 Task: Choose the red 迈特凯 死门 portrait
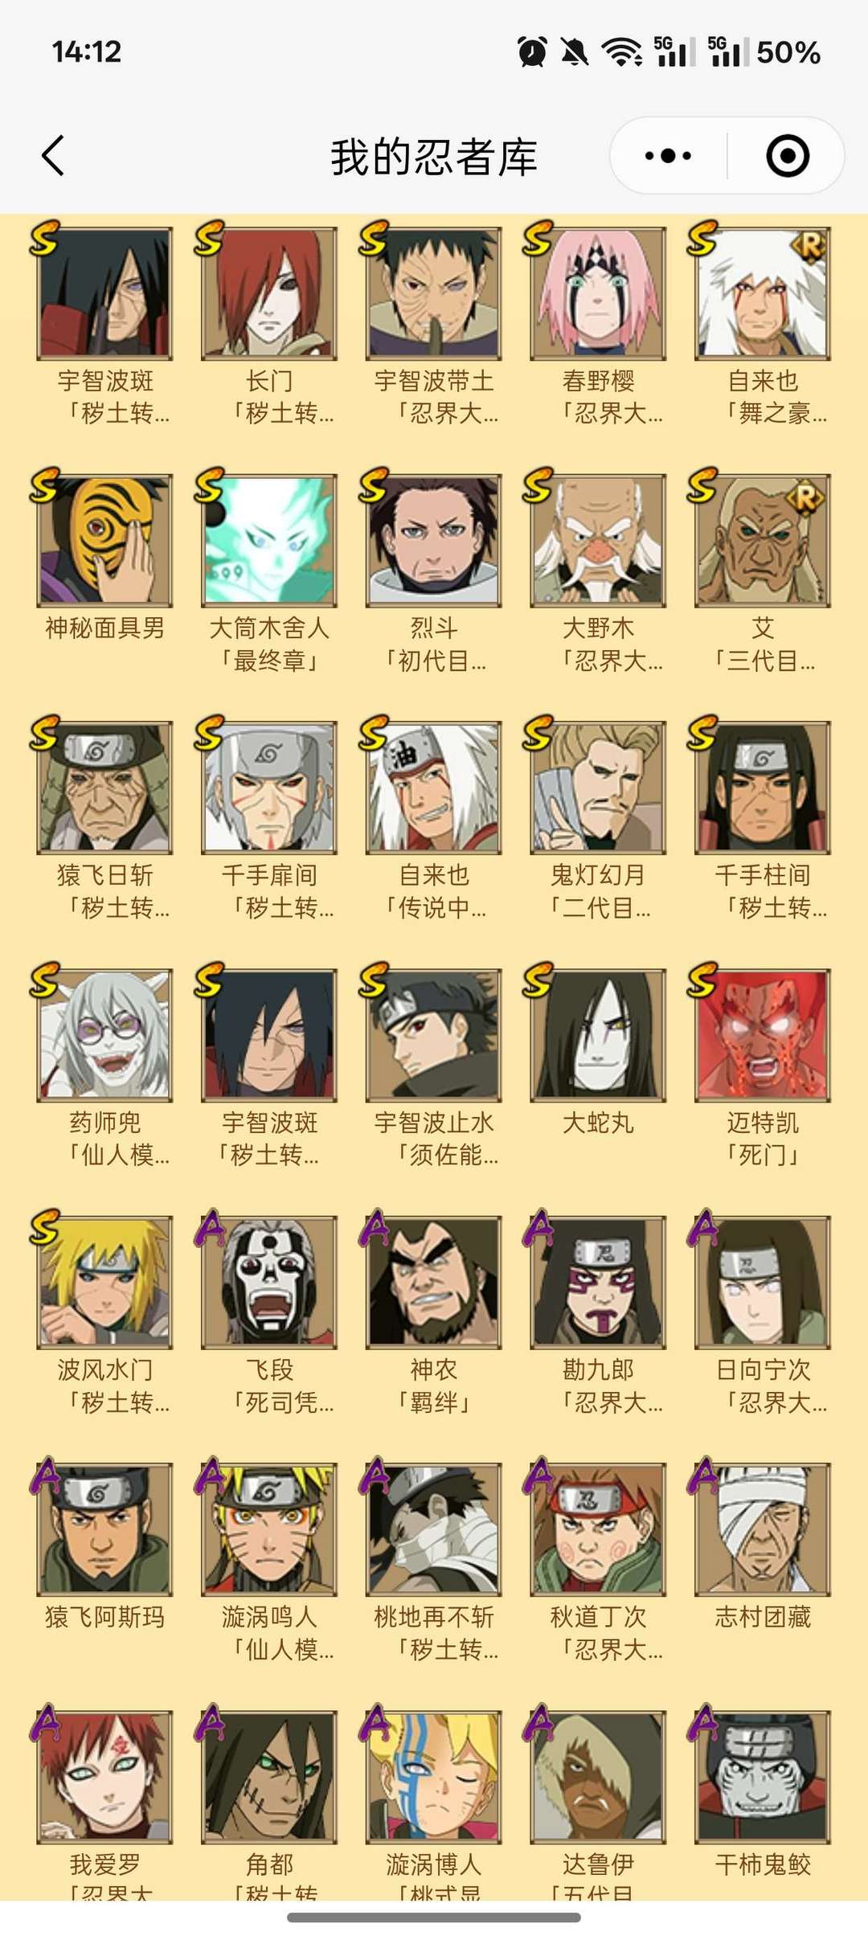763,1035
